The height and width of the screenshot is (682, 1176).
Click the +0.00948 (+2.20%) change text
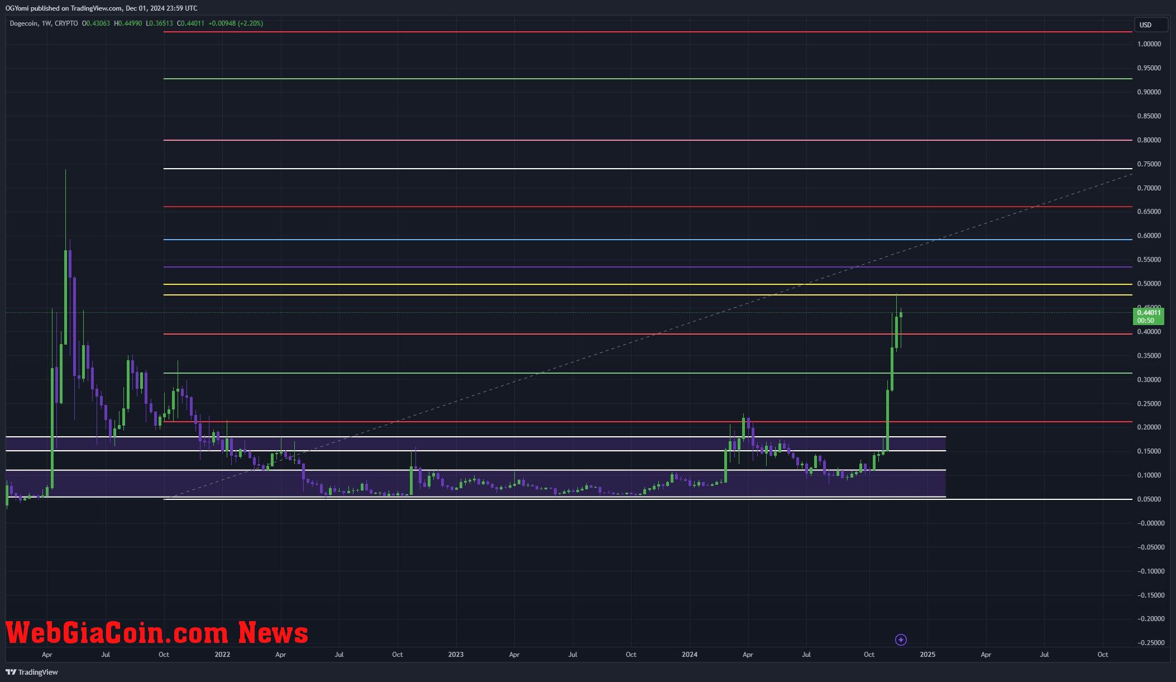236,23
